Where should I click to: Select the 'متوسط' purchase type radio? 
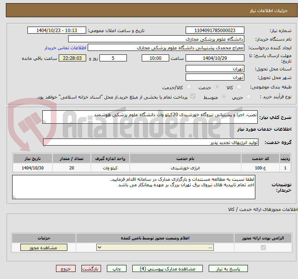coord(224,97)
